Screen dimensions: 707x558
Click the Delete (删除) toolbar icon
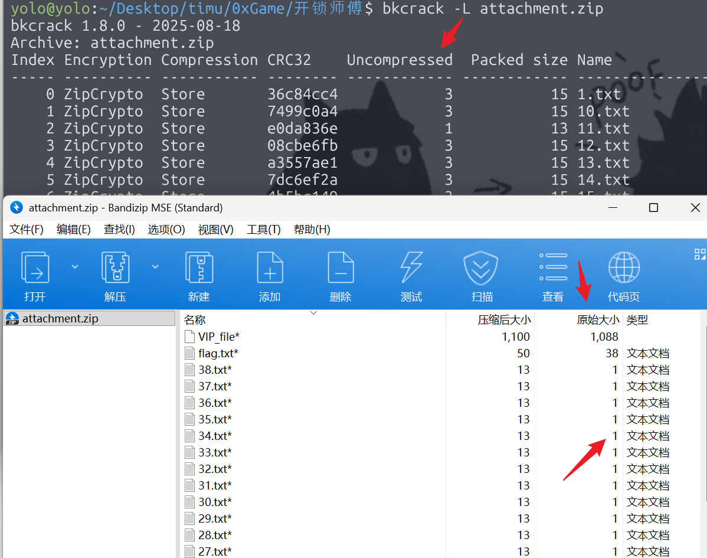coord(341,269)
